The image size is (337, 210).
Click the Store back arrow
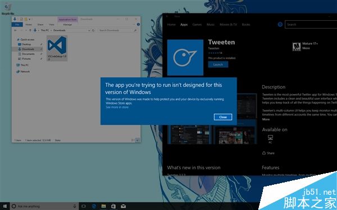167,16
